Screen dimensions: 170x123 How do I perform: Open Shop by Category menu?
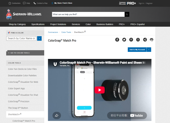(17, 24)
